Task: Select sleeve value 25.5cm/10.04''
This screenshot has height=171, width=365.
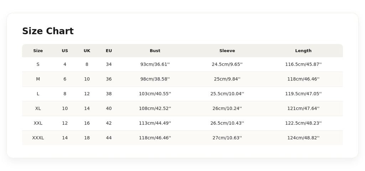Action: tap(227, 94)
